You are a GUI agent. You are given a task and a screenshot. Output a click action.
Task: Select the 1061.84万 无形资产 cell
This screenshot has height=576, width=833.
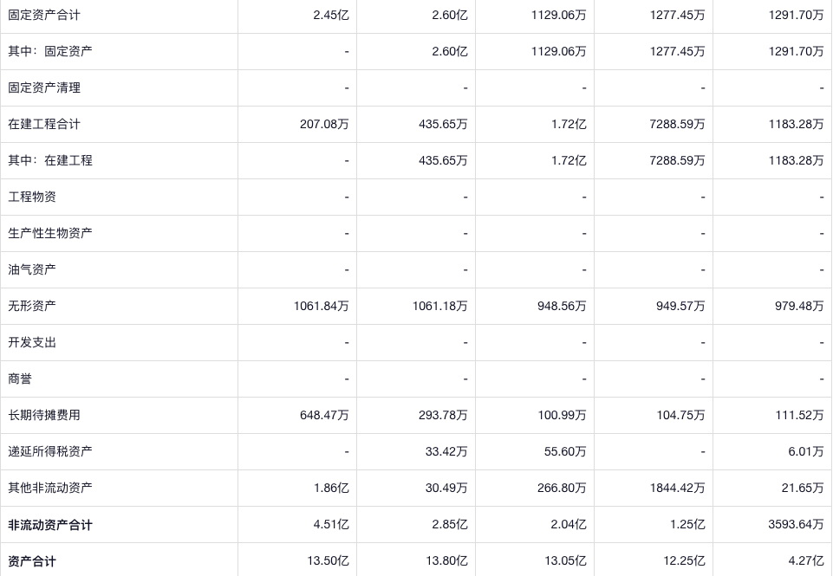click(321, 306)
